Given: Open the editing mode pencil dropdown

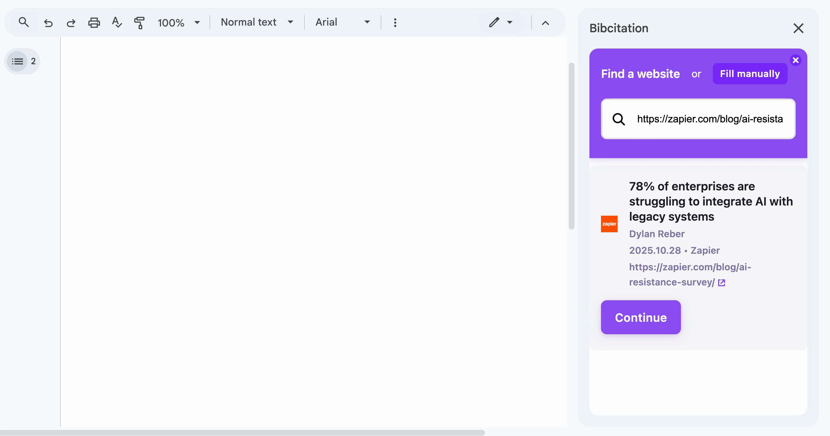Looking at the screenshot, I should 500,23.
